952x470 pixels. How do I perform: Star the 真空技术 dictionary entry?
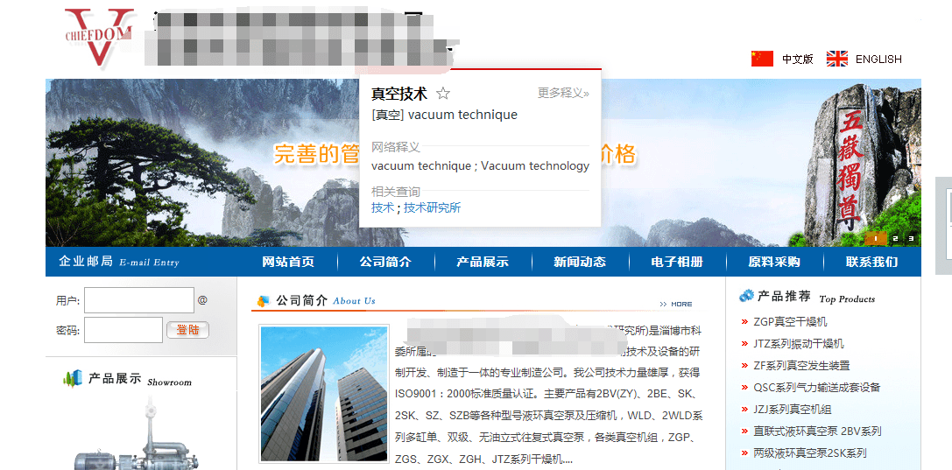pyautogui.click(x=443, y=94)
